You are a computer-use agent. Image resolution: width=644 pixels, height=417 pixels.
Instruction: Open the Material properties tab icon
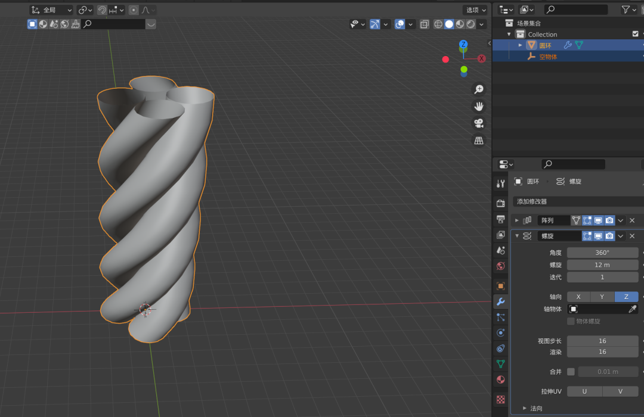(501, 379)
